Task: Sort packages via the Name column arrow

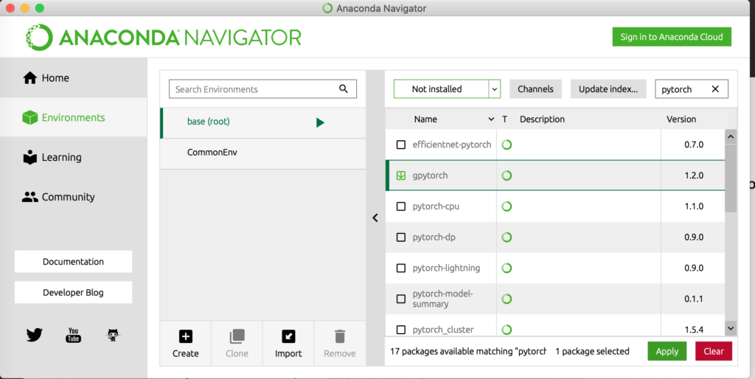Action: coord(491,119)
